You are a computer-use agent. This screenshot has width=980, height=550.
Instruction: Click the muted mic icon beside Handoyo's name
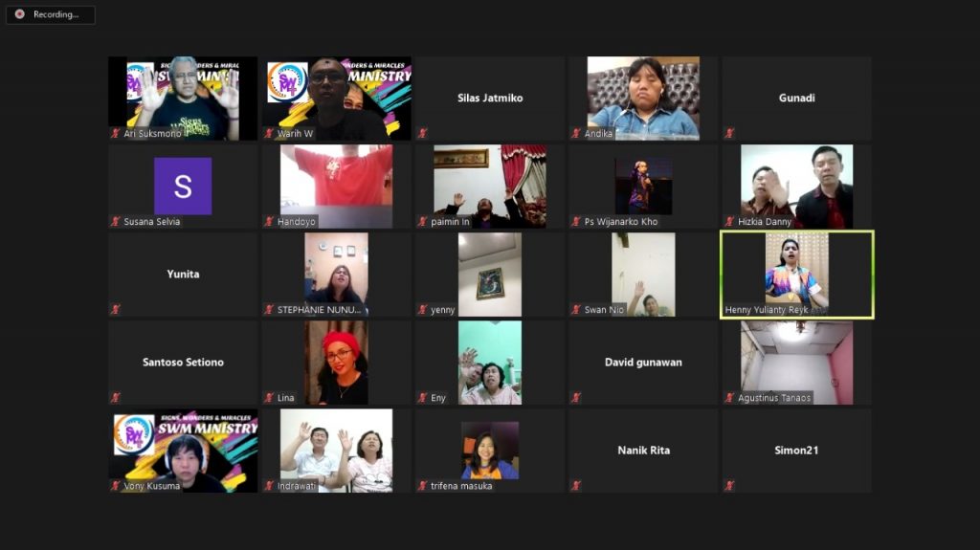270,222
